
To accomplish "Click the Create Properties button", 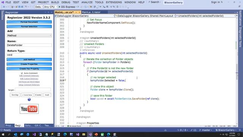I will click(29, 64).
